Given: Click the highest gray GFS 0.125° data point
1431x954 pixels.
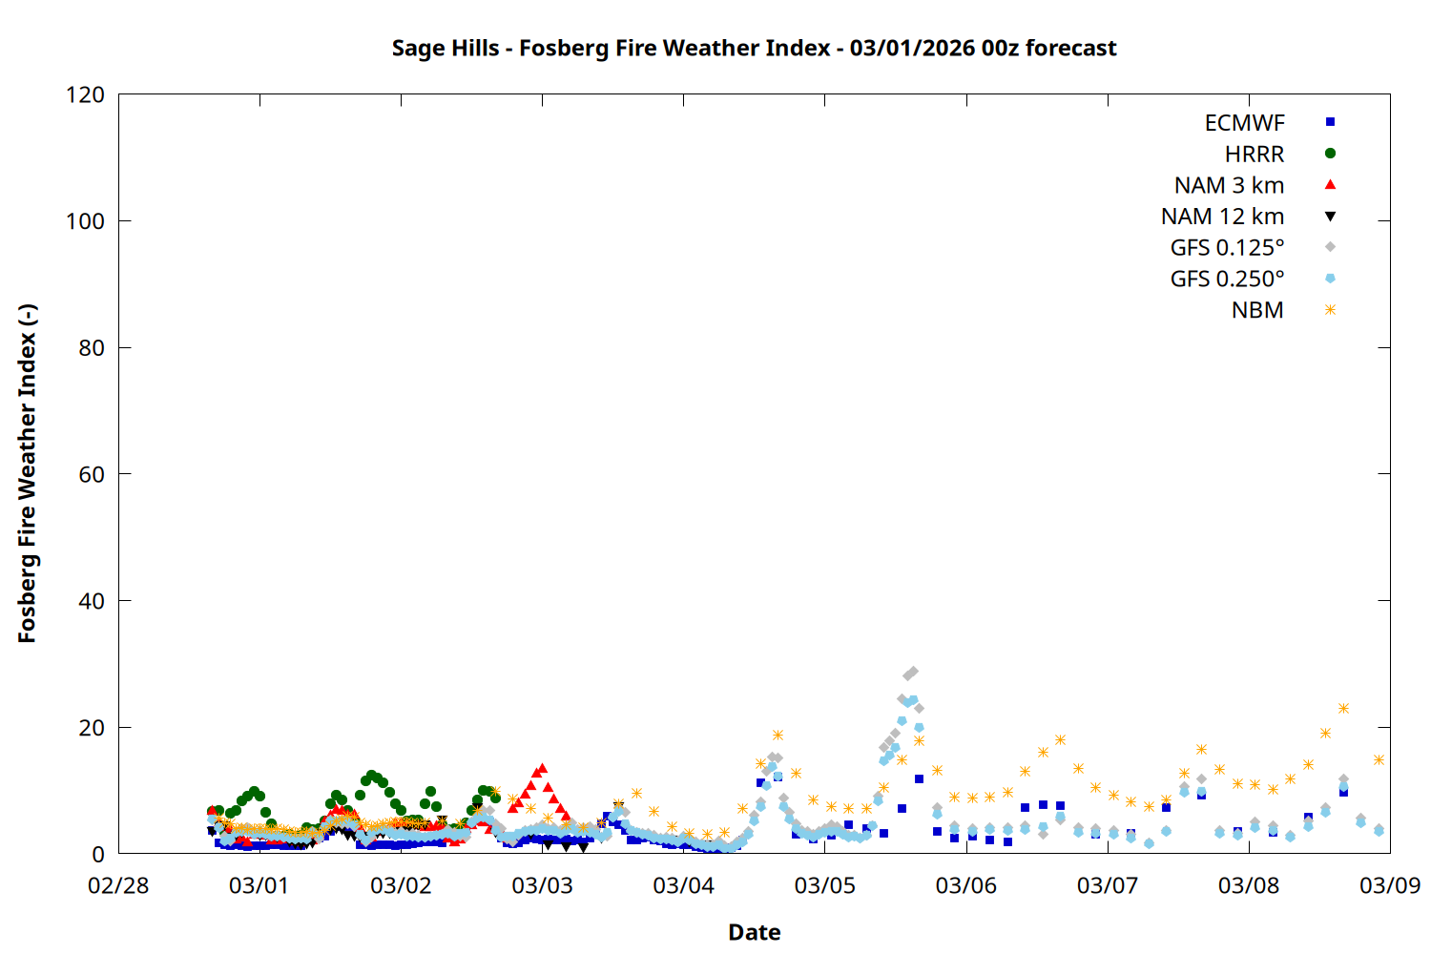Looking at the screenshot, I should coord(913,673).
